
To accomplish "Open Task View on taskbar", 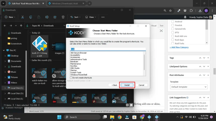I will click(105, 117).
